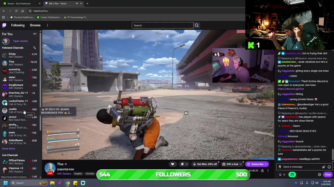Viewport: 334px width, 187px height.
Task: Mute the Twitch tab audio icon
Action: click(77, 3)
